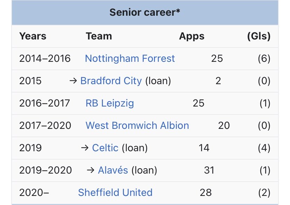This screenshot has width=290, height=205.
Task: Click the Apps column heading
Action: coord(192,36)
